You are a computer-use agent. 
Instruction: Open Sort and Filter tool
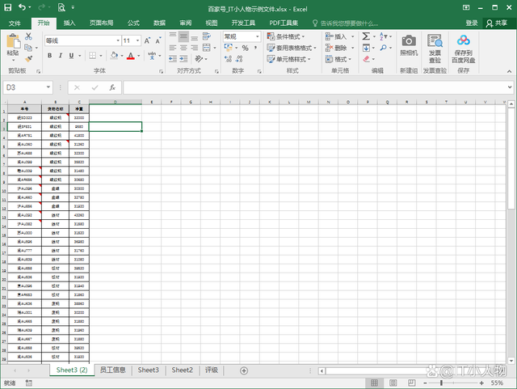384,36
